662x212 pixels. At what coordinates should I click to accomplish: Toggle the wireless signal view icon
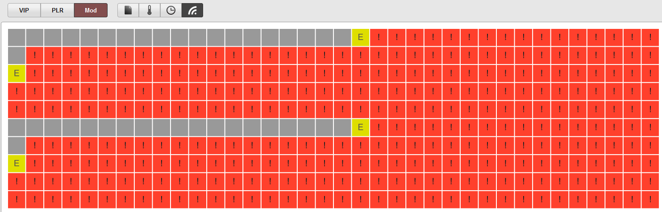192,10
